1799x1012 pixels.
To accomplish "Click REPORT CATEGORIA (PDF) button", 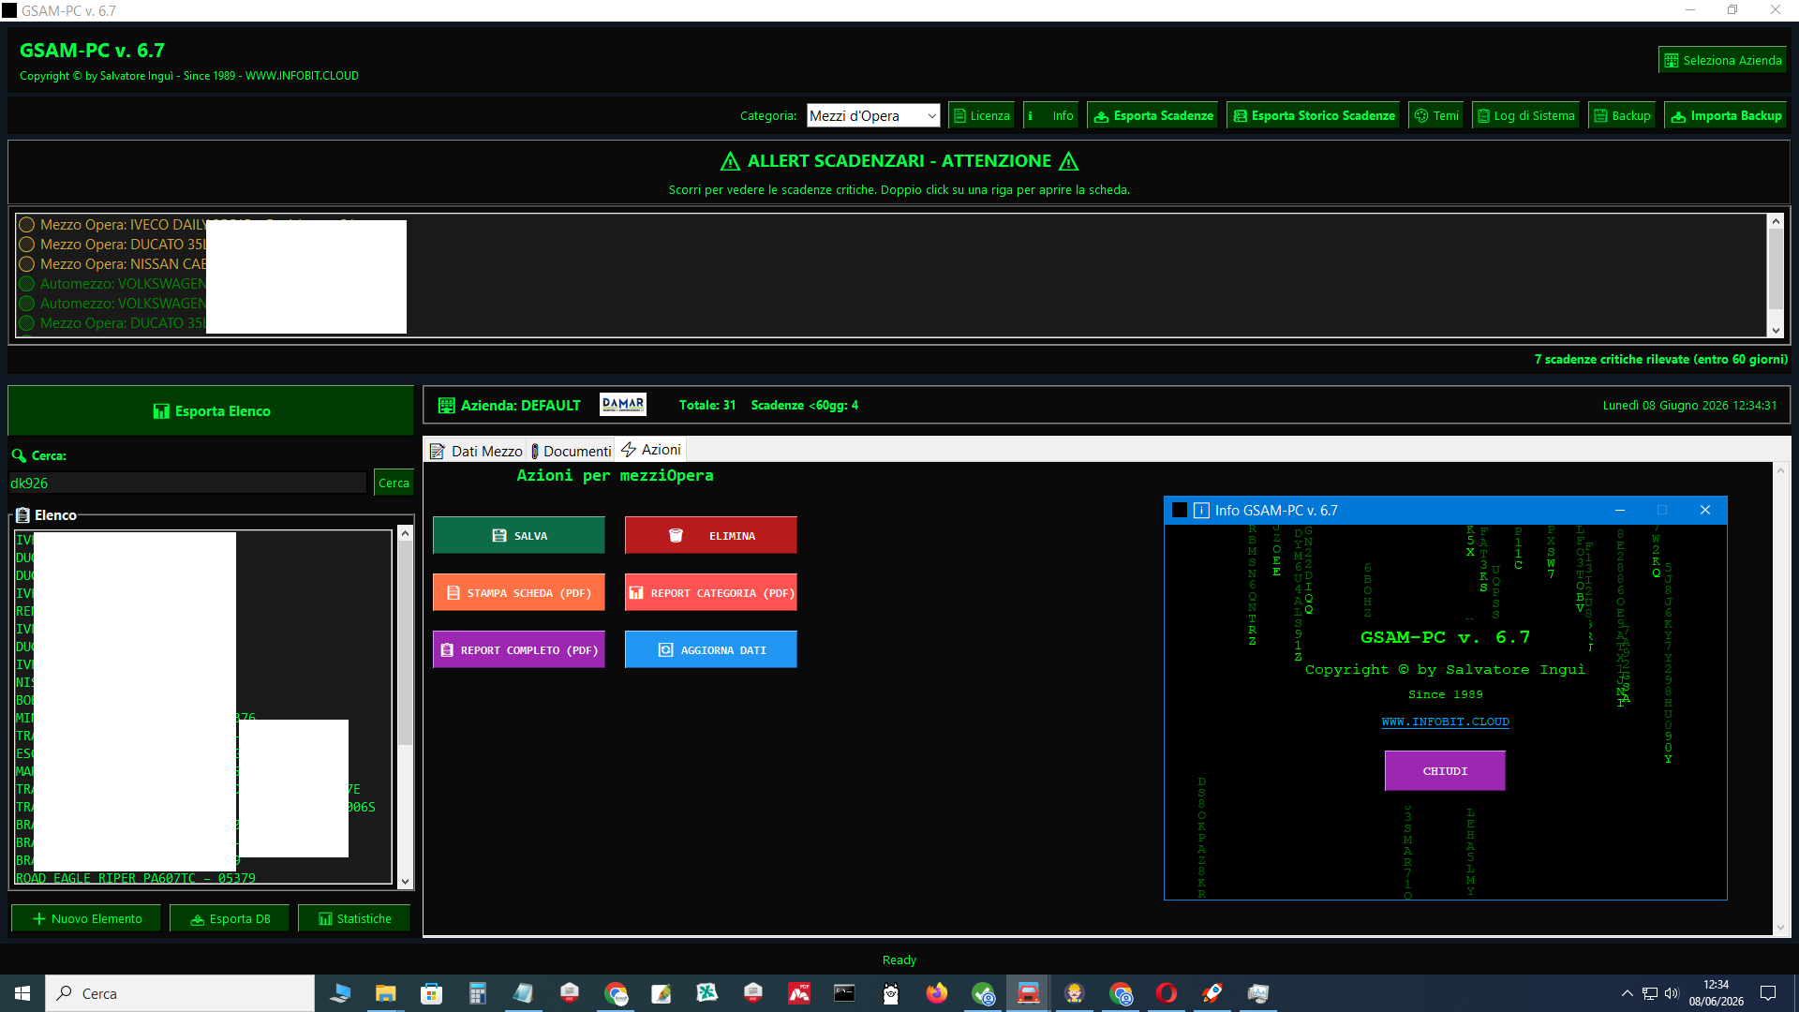I will point(711,592).
